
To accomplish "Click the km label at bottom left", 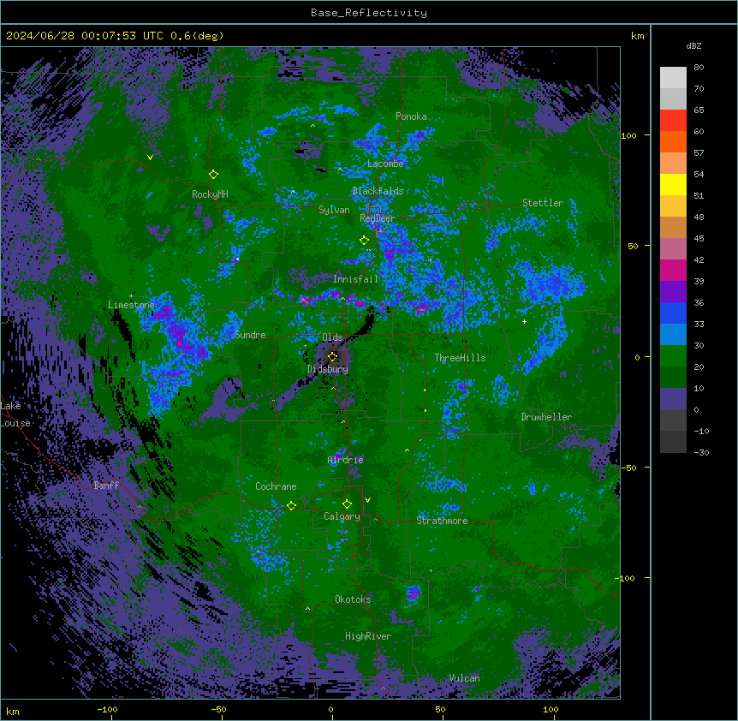I will click(x=13, y=712).
